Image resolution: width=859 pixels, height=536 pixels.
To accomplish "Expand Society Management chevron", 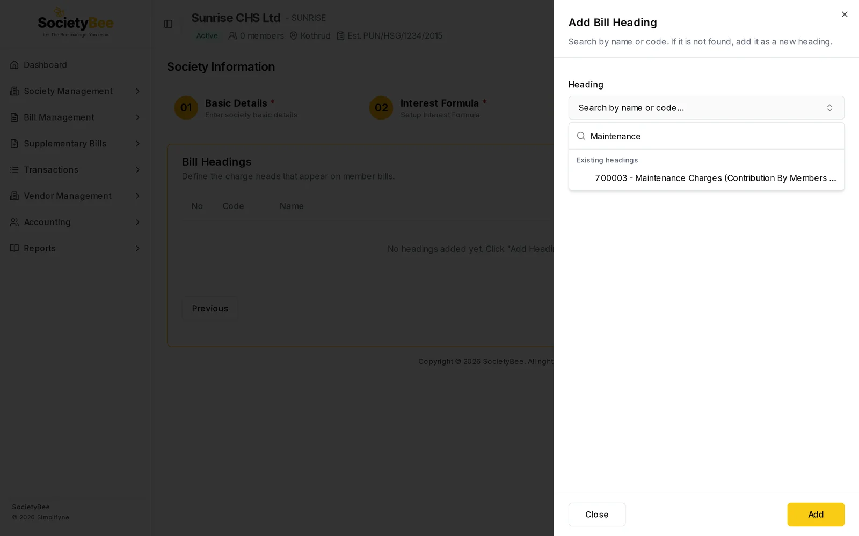I will pyautogui.click(x=137, y=91).
